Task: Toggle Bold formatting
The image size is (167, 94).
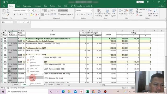Action: (x=14, y=14)
